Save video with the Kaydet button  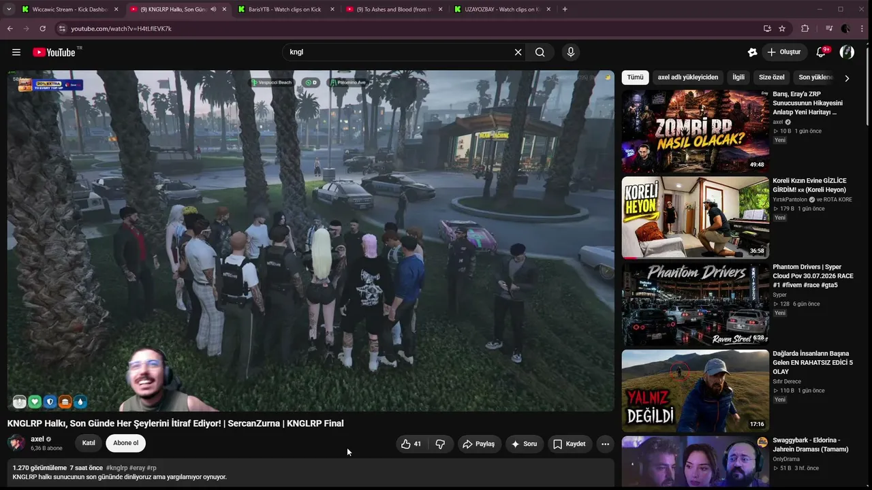point(570,444)
